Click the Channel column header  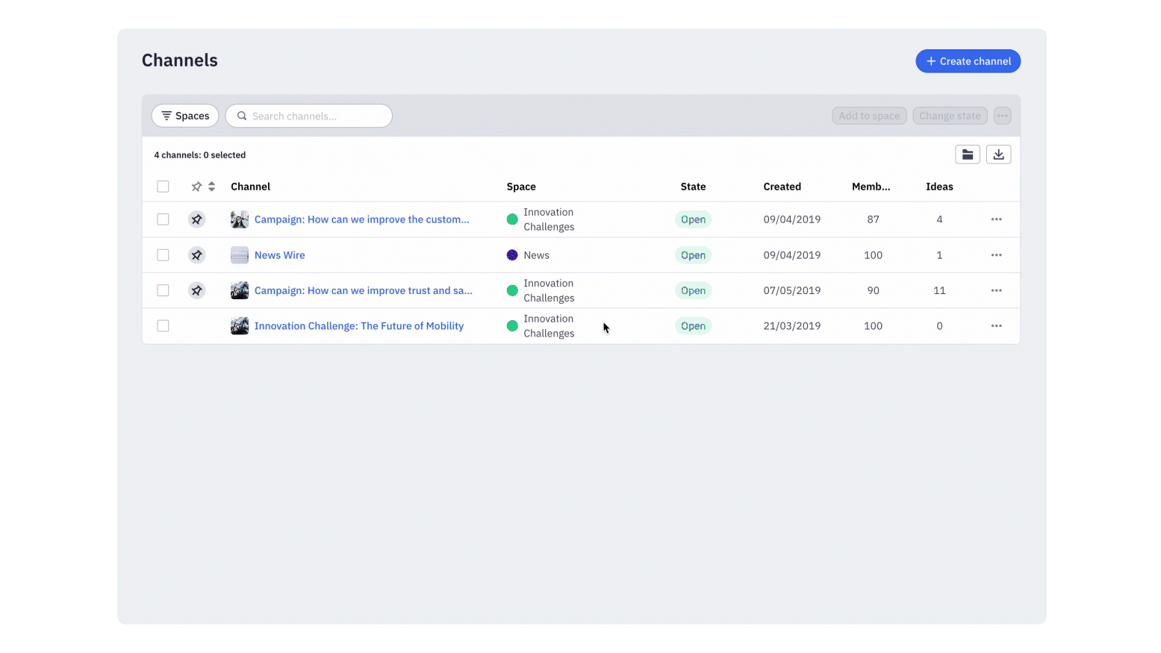point(250,187)
